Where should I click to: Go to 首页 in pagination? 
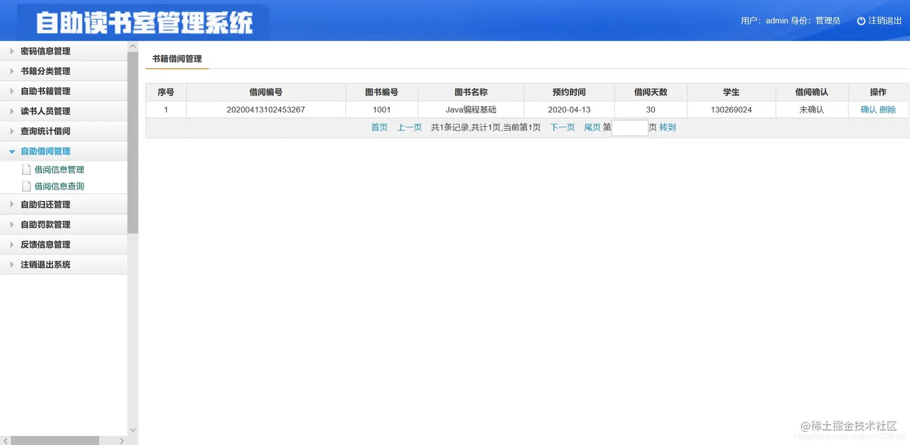click(379, 127)
